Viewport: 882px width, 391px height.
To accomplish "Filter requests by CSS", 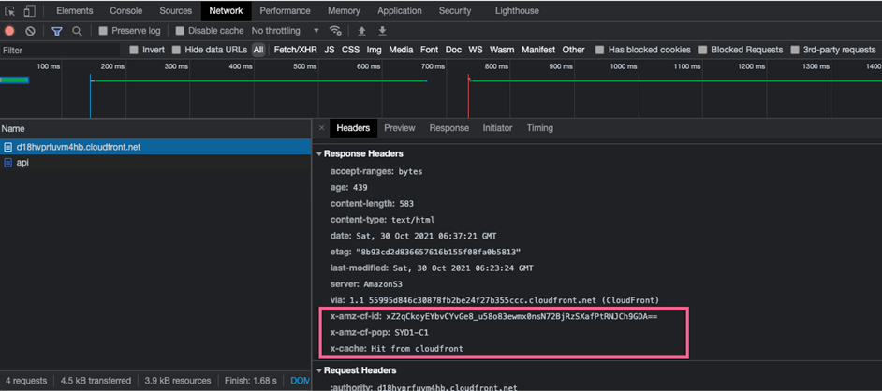I will (351, 50).
